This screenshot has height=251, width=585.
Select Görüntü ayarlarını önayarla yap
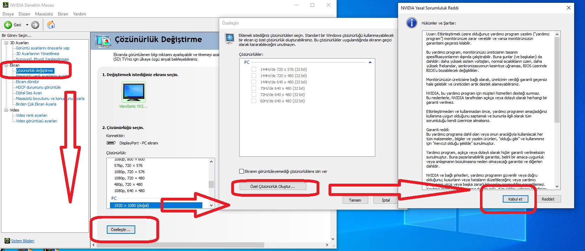[43, 48]
